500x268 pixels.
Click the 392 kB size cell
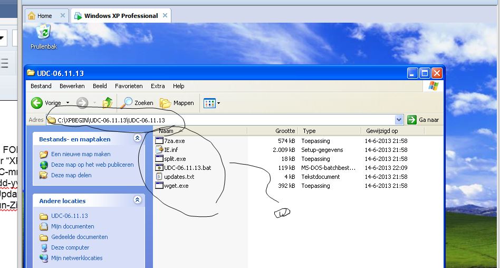point(286,185)
